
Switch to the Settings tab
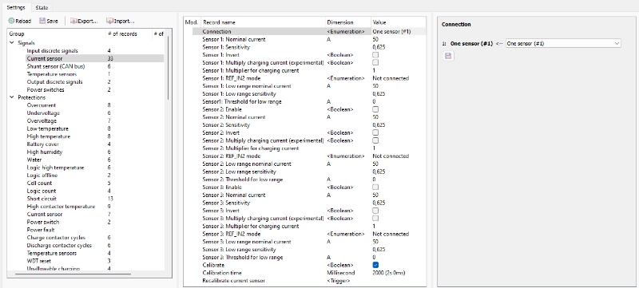click(x=16, y=8)
